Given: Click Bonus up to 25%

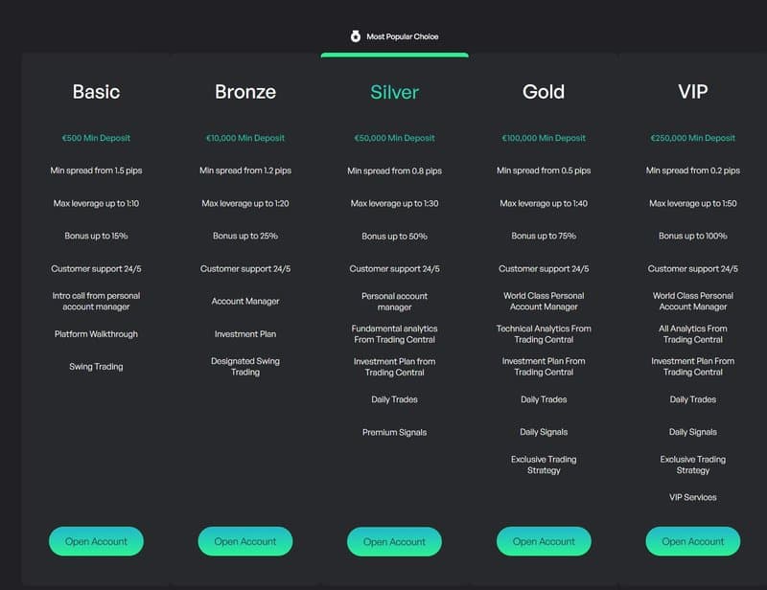Looking at the screenshot, I should point(245,237).
